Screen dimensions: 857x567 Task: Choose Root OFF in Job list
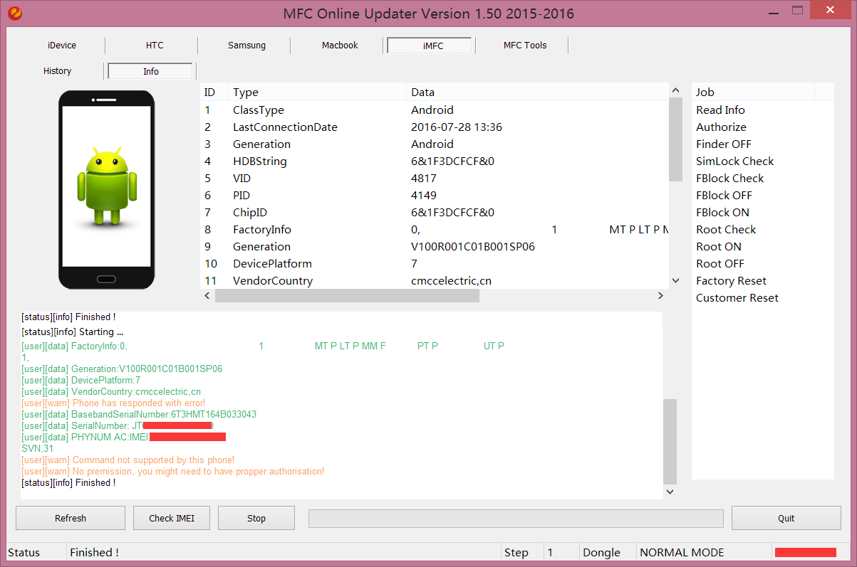[720, 264]
